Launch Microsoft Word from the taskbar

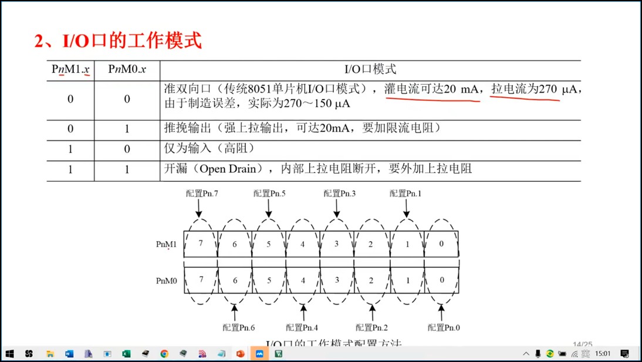(69, 354)
